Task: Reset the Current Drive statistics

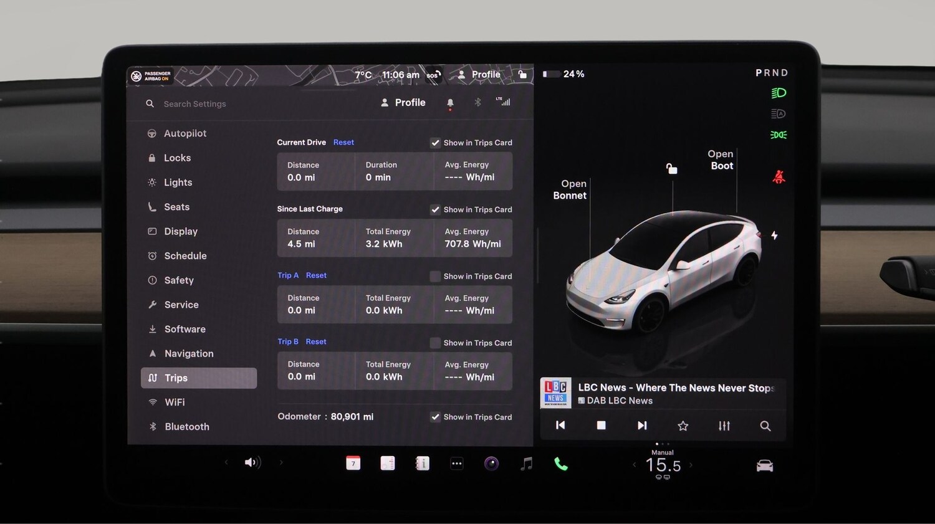Action: coord(343,142)
